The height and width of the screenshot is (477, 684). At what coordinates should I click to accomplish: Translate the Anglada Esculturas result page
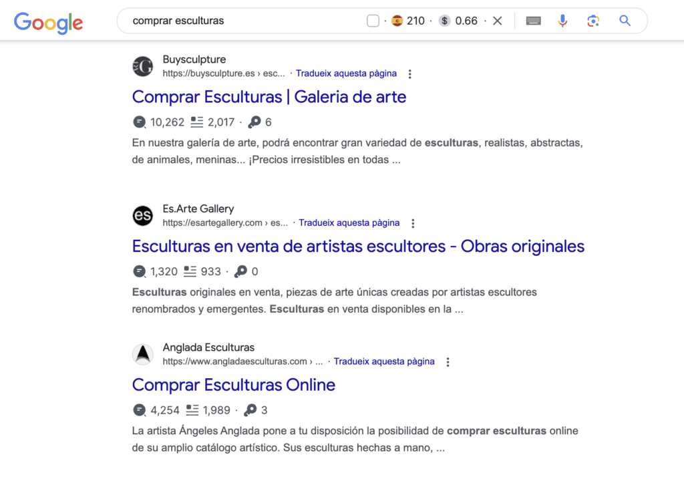(x=384, y=361)
